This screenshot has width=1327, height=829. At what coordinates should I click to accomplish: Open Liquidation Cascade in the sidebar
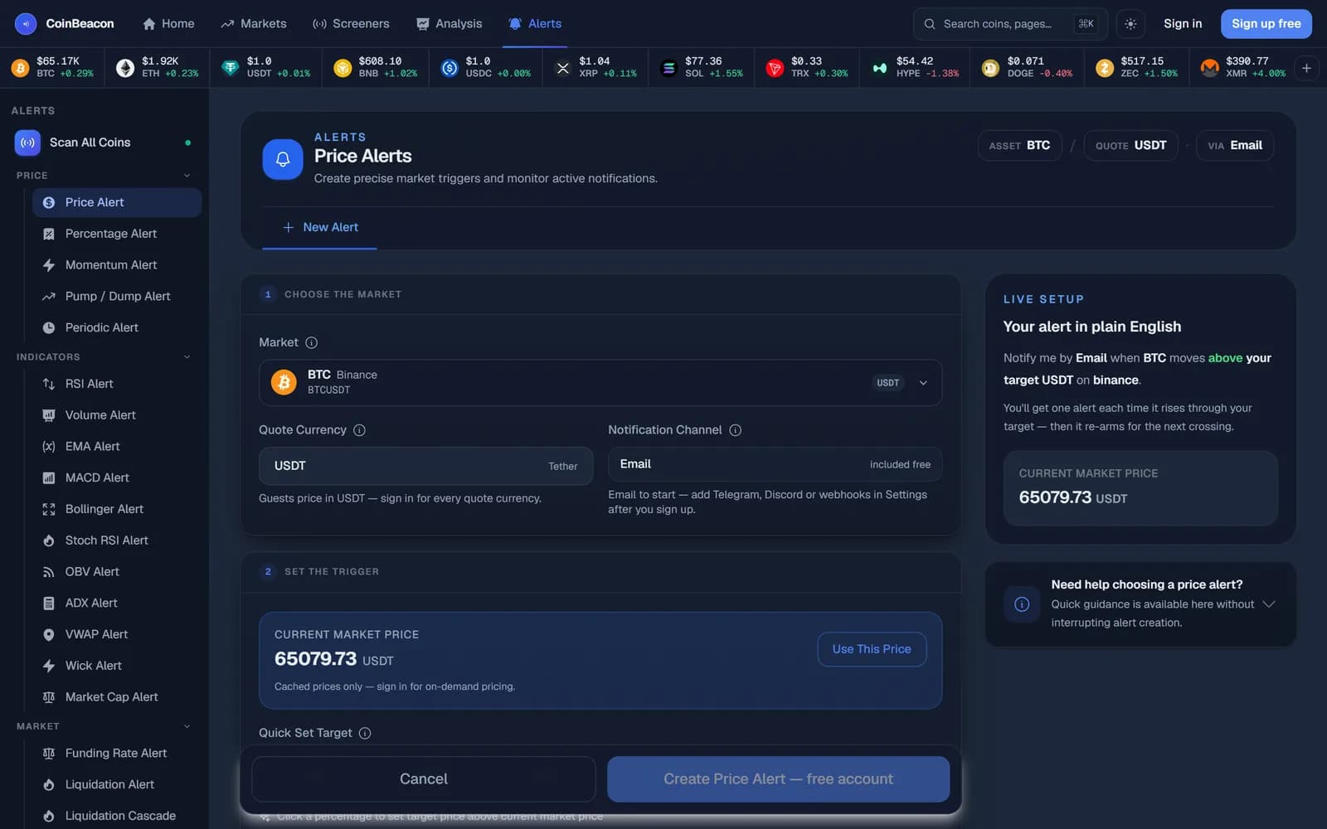tap(117, 816)
